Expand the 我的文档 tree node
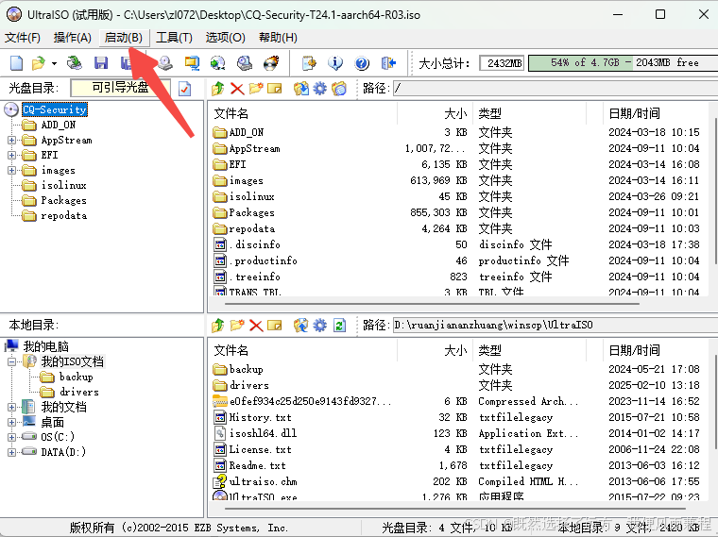718x537 pixels. pos(12,407)
